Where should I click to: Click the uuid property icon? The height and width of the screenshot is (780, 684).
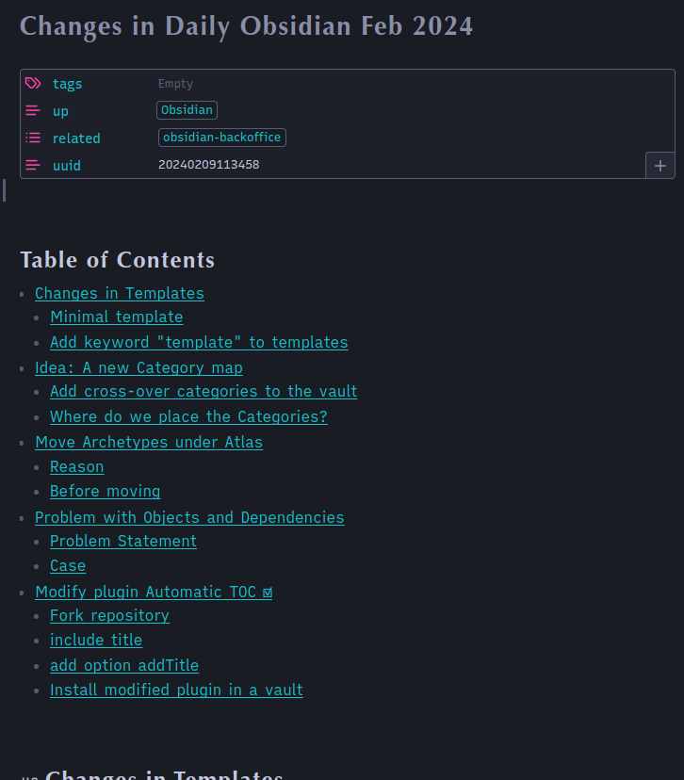tap(33, 165)
